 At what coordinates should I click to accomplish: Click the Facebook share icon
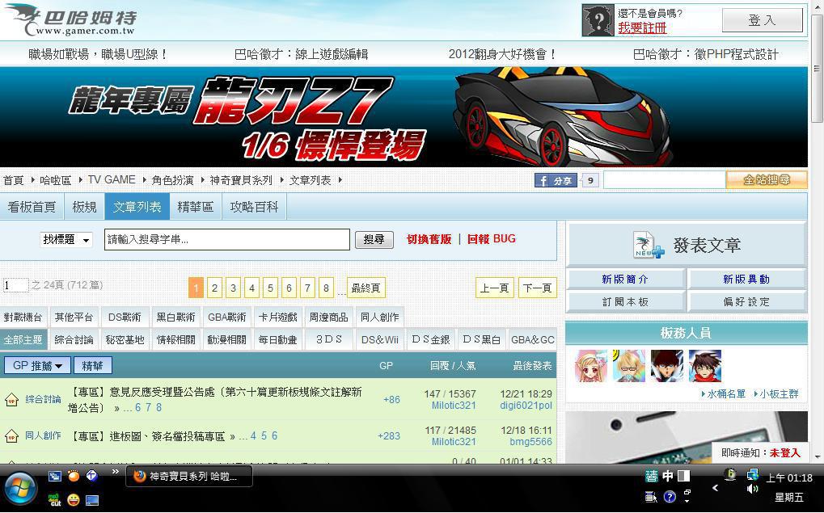tap(556, 181)
